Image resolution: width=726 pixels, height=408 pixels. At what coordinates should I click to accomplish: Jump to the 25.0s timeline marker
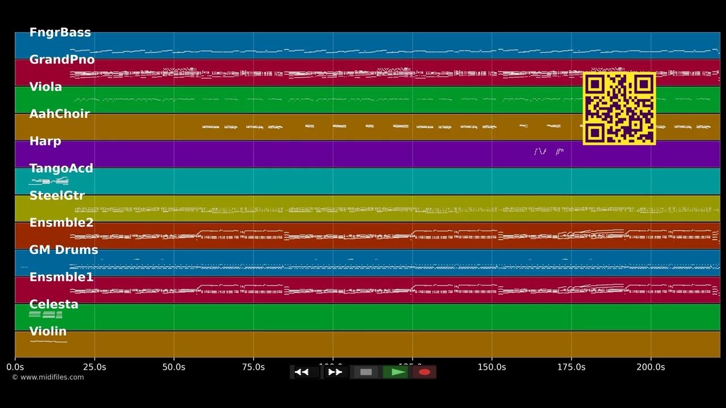point(94,367)
